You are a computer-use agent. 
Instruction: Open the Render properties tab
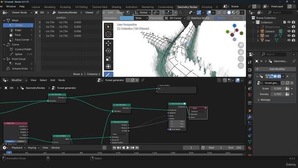click(250, 70)
